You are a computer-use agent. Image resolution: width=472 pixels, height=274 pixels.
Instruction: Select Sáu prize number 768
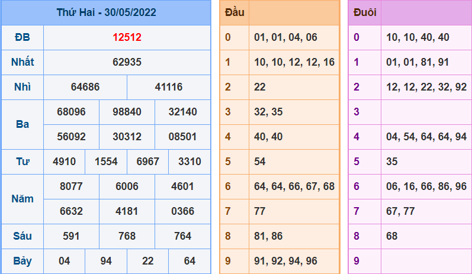127,236
